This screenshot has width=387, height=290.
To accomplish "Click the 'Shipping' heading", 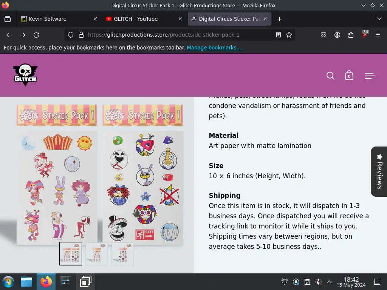I will 224,196.
